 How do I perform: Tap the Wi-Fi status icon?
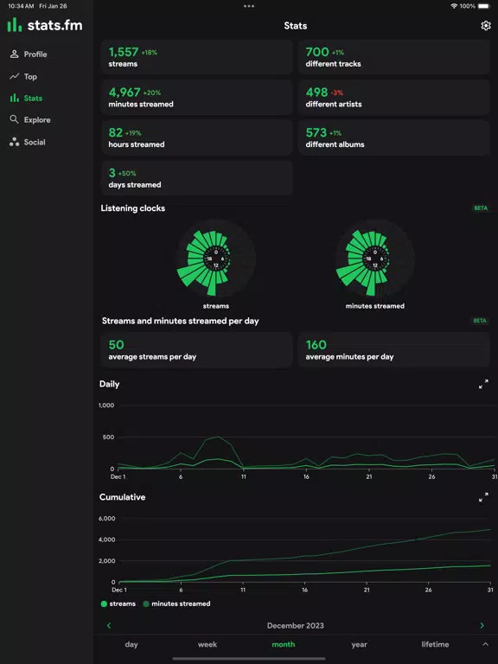click(x=454, y=6)
